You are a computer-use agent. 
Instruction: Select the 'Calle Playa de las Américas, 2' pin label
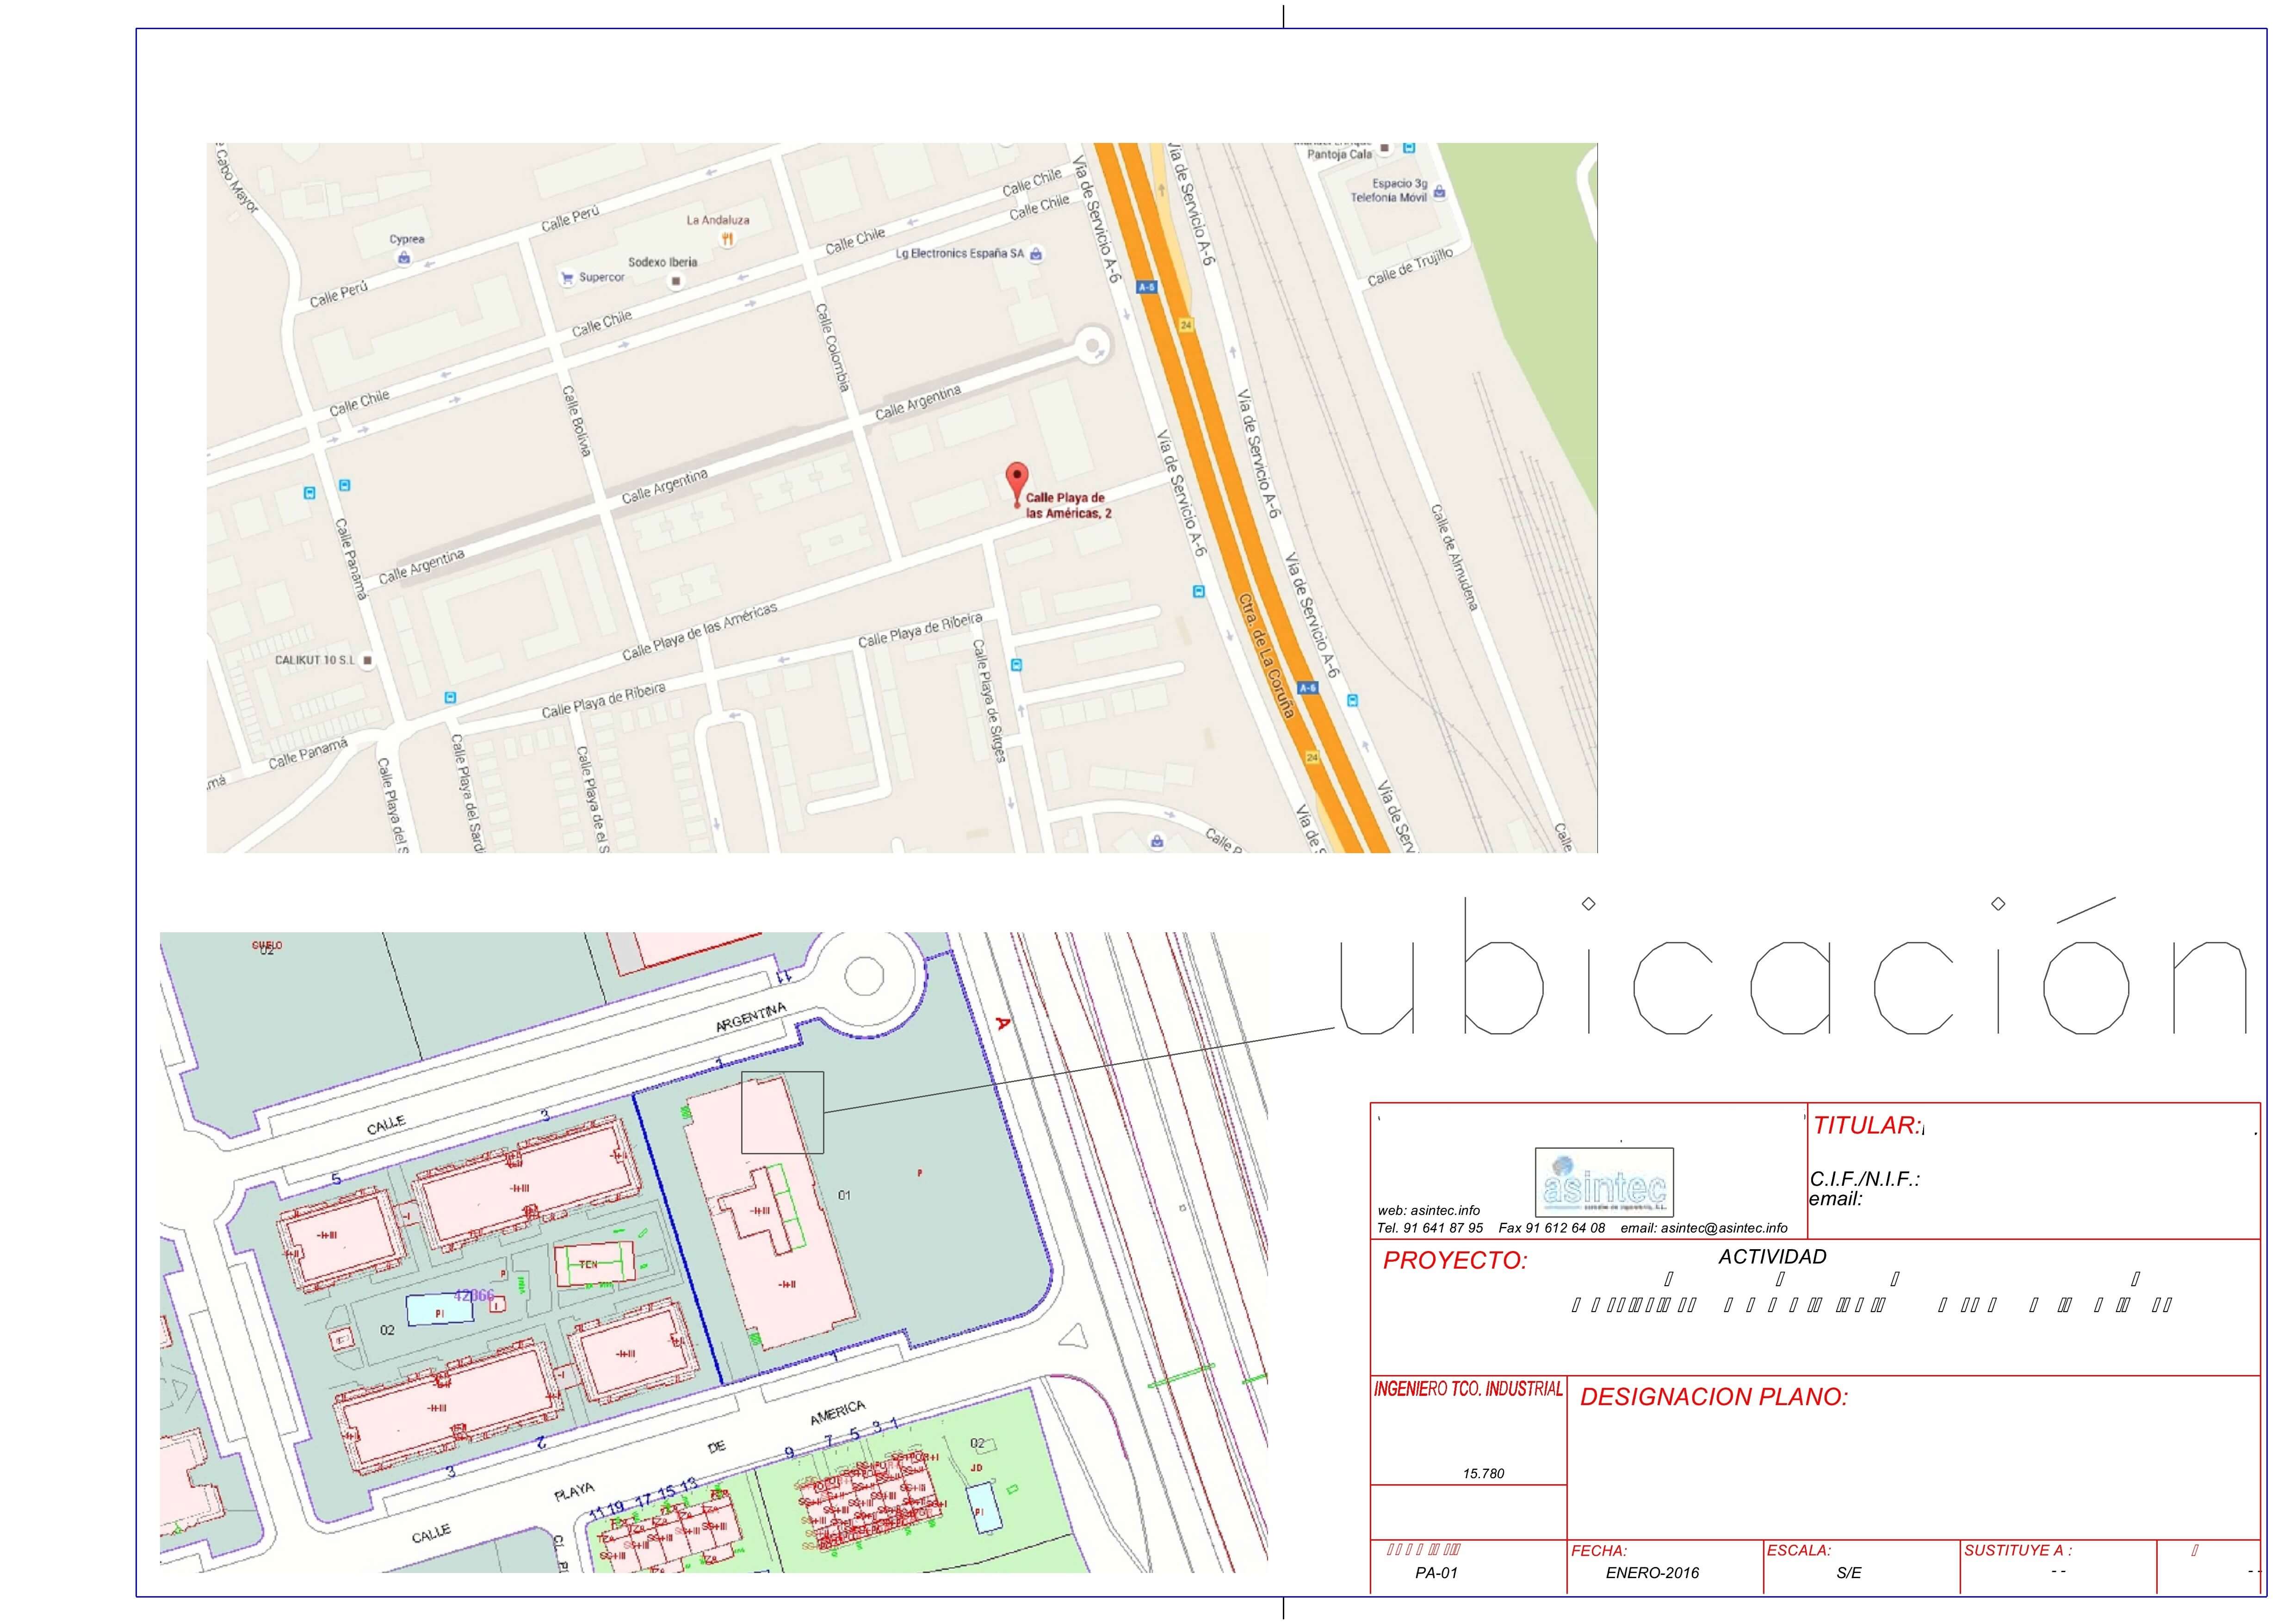coord(1068,505)
